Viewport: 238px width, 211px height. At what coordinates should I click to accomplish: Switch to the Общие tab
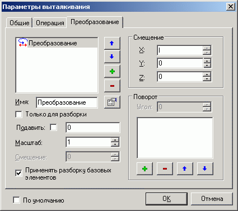click(20, 23)
